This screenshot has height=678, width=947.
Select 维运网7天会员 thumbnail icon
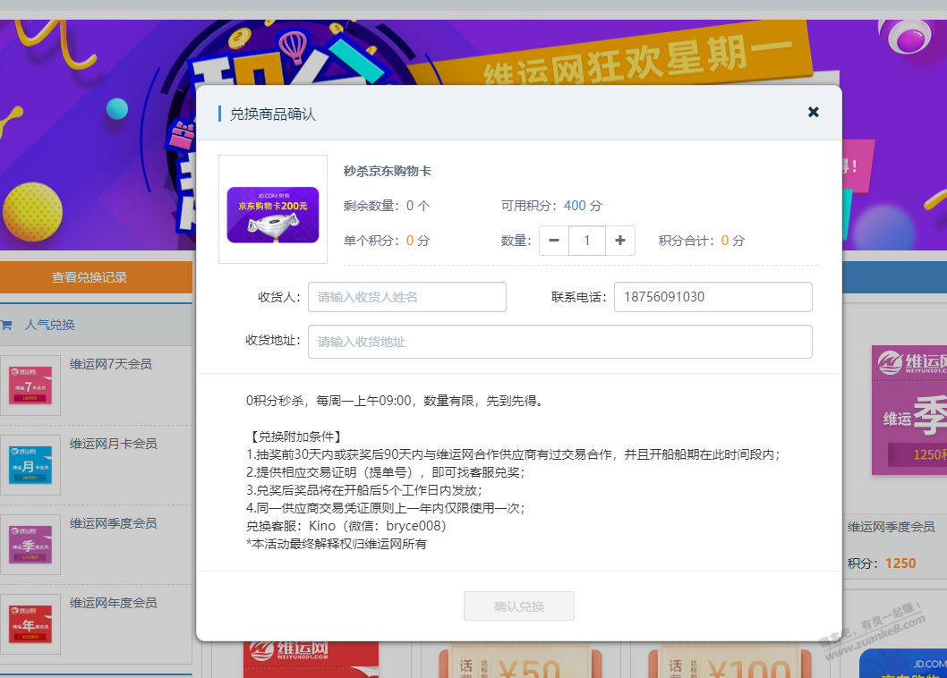[x=30, y=386]
